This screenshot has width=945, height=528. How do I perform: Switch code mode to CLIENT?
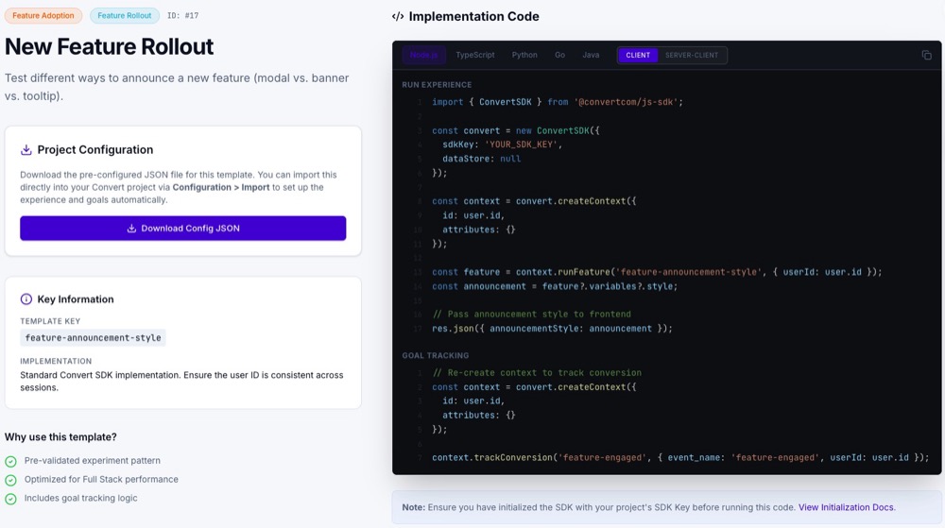click(638, 56)
